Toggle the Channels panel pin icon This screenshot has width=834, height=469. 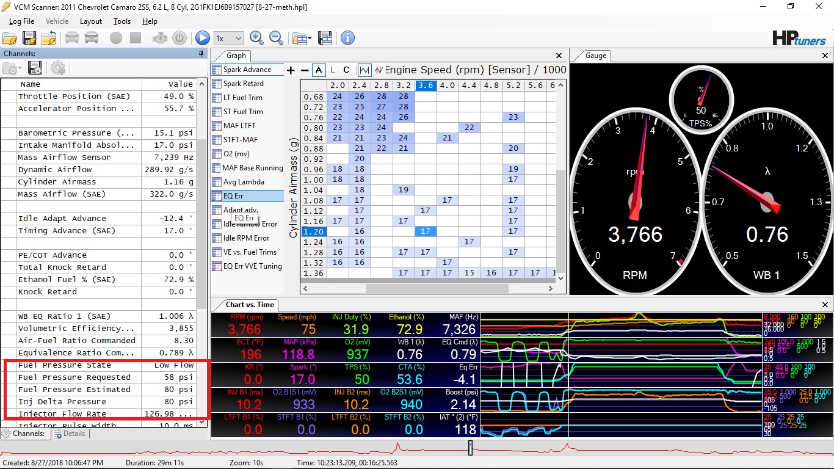coord(201,54)
